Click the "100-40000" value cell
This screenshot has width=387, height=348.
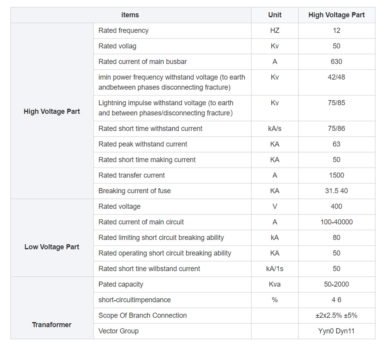click(x=336, y=222)
